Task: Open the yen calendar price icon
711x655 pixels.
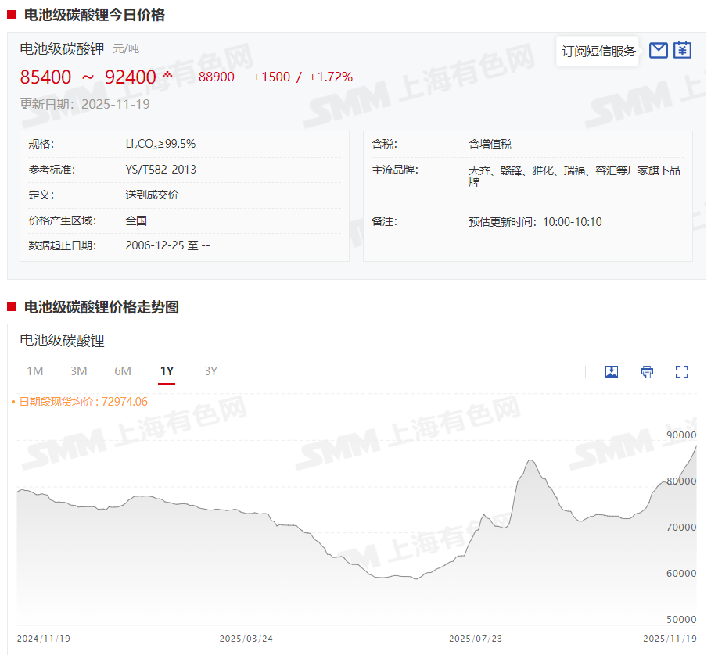Action: tap(683, 51)
